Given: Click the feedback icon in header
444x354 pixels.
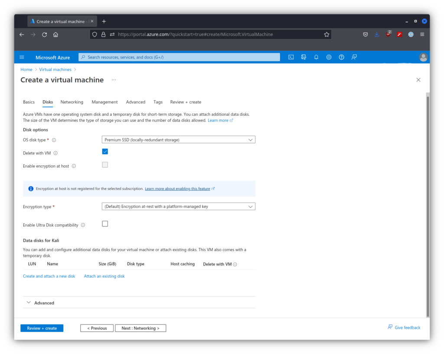Looking at the screenshot, I should [x=354, y=57].
